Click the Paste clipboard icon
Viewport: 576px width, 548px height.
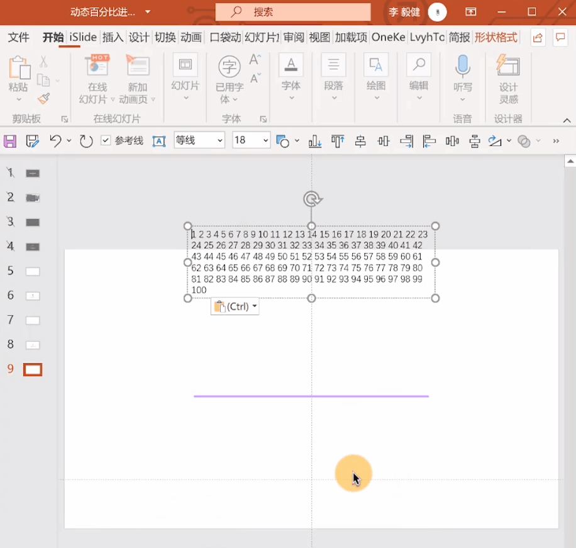pos(19,67)
